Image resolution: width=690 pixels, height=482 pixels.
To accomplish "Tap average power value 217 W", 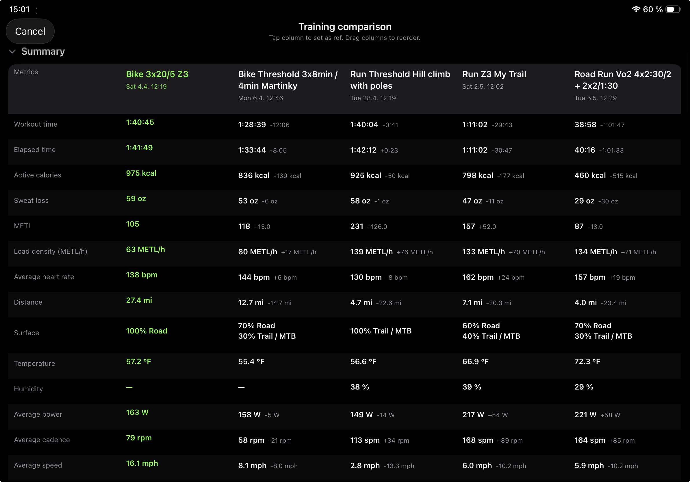I will tap(473, 415).
